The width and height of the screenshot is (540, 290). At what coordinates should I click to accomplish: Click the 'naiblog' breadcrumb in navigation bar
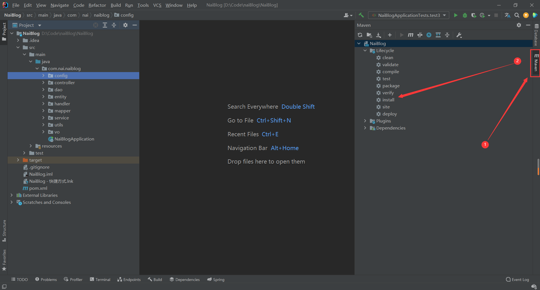[102, 15]
